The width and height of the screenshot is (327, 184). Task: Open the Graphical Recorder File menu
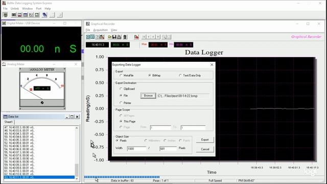(x=88, y=30)
